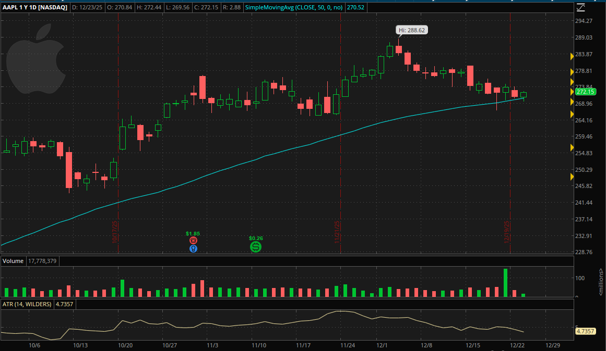Select the yellow alert marker beside 283.87

pos(572,57)
